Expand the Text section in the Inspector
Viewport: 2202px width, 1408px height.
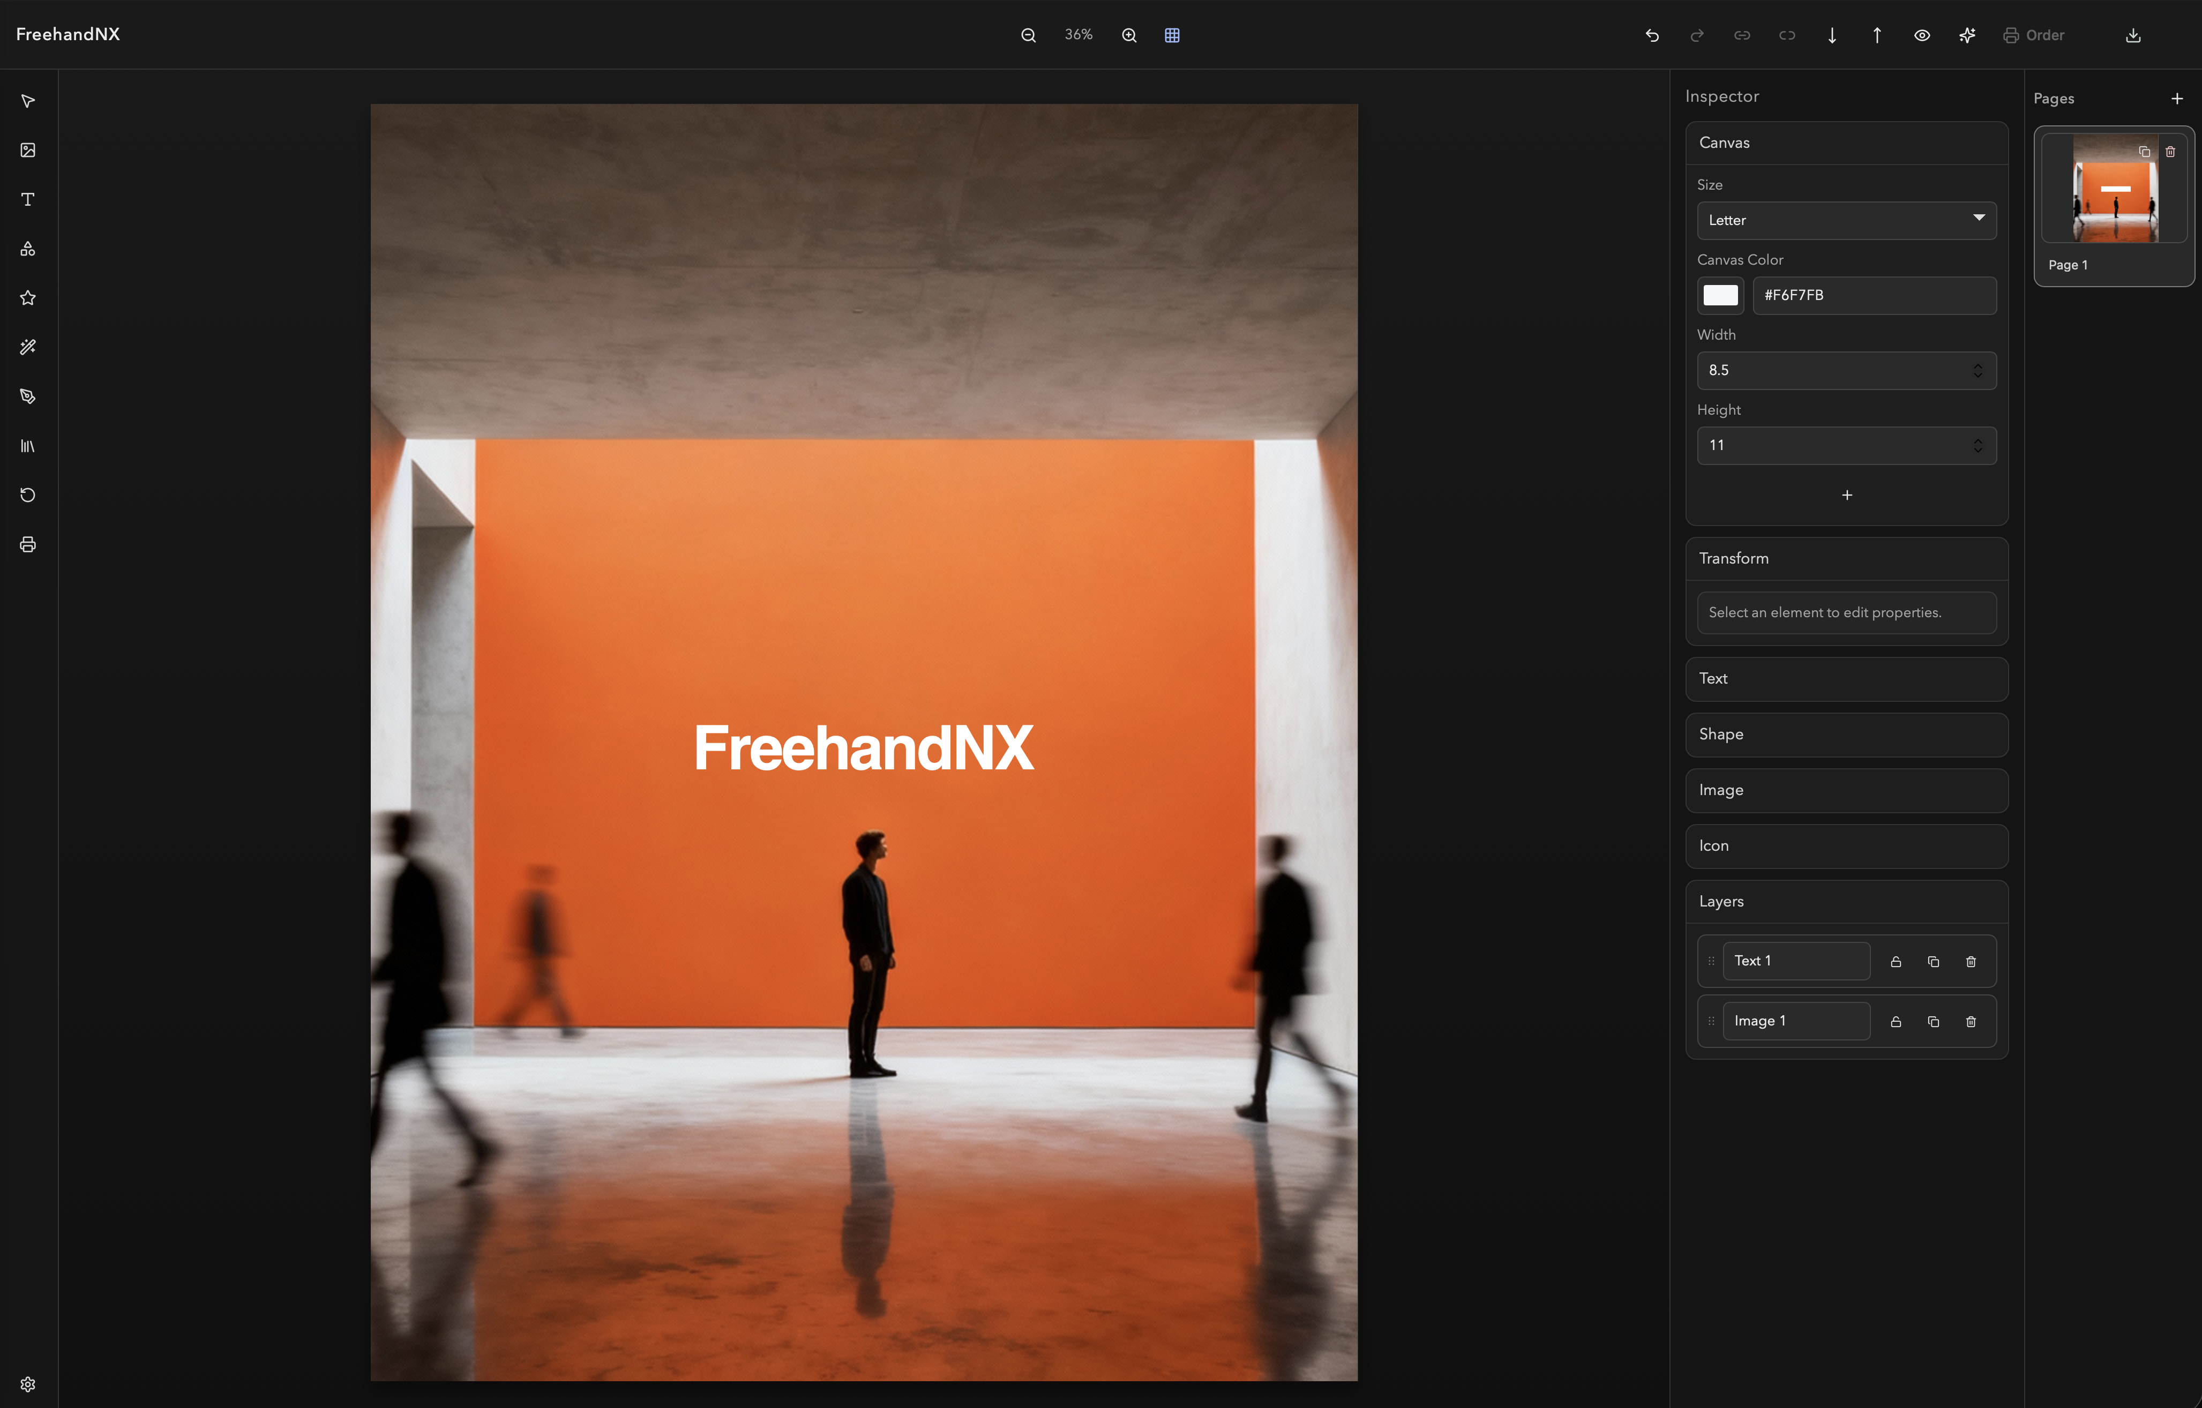(x=1845, y=678)
